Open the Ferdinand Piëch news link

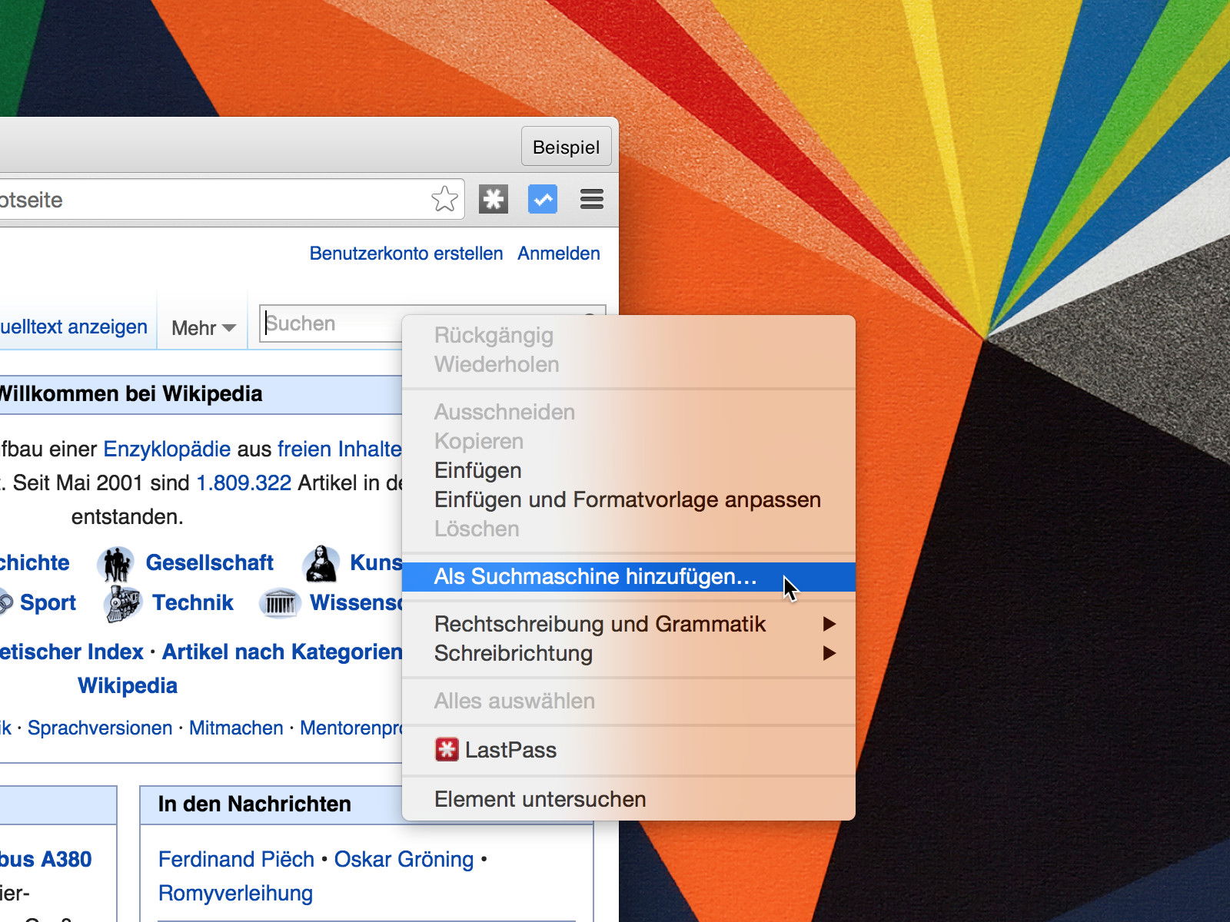click(x=236, y=859)
